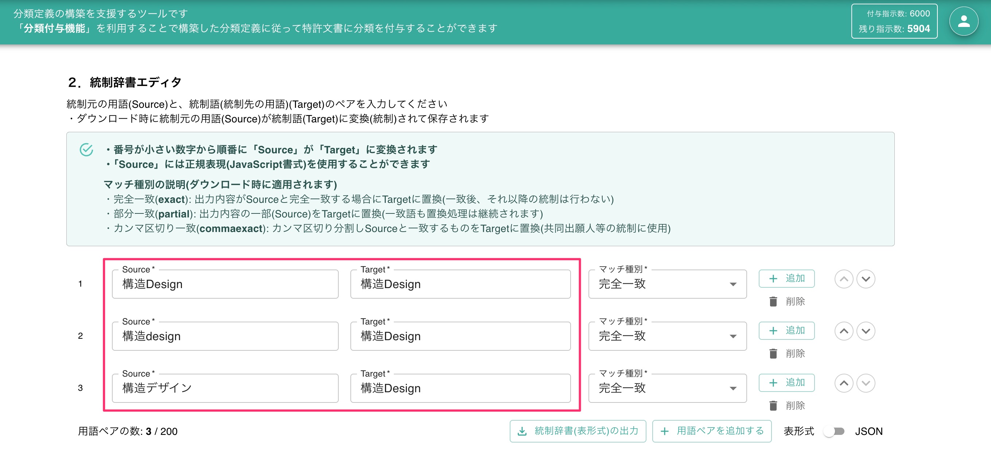Click JSON label beside the switch
991x456 pixels.
coord(868,431)
